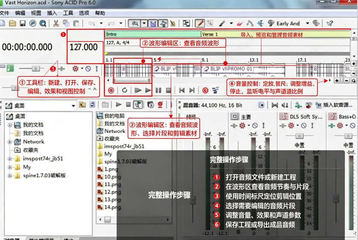The height and width of the screenshot is (240, 358).
Task: Click the Verse 1 region marker
Action: tap(275, 34)
